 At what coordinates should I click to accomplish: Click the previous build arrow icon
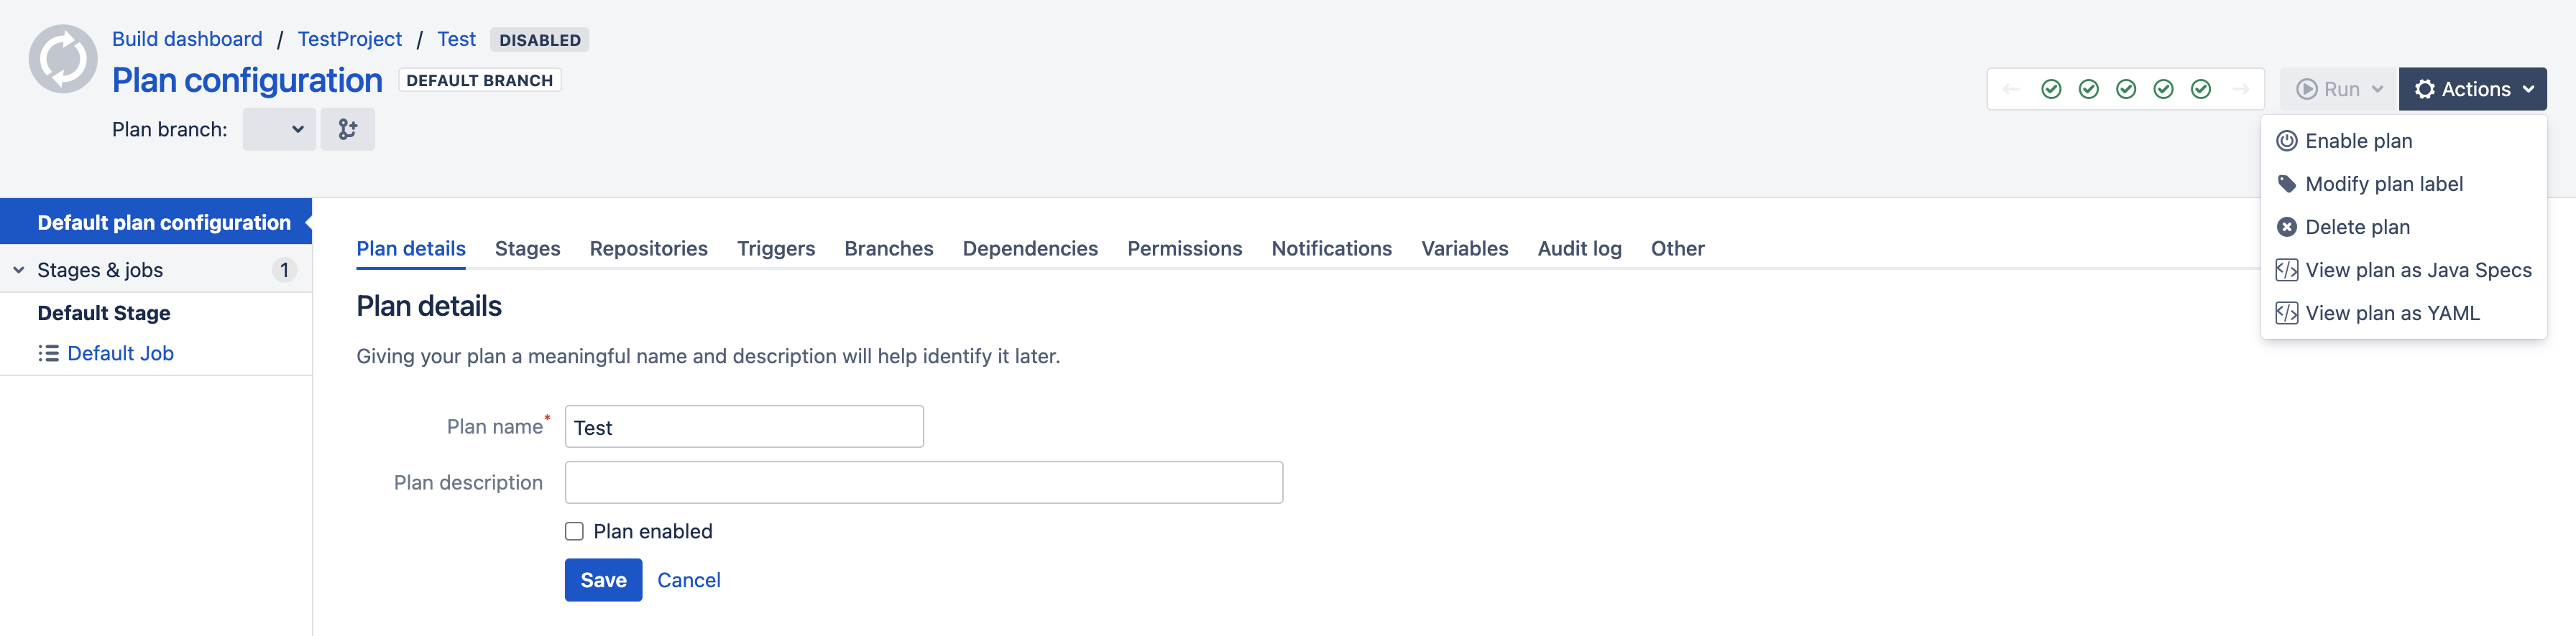2011,90
